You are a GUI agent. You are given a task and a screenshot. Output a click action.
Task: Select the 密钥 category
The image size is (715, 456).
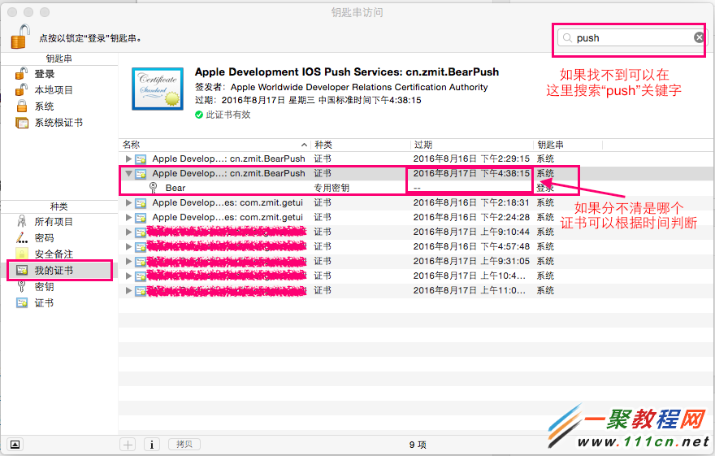pyautogui.click(x=44, y=287)
